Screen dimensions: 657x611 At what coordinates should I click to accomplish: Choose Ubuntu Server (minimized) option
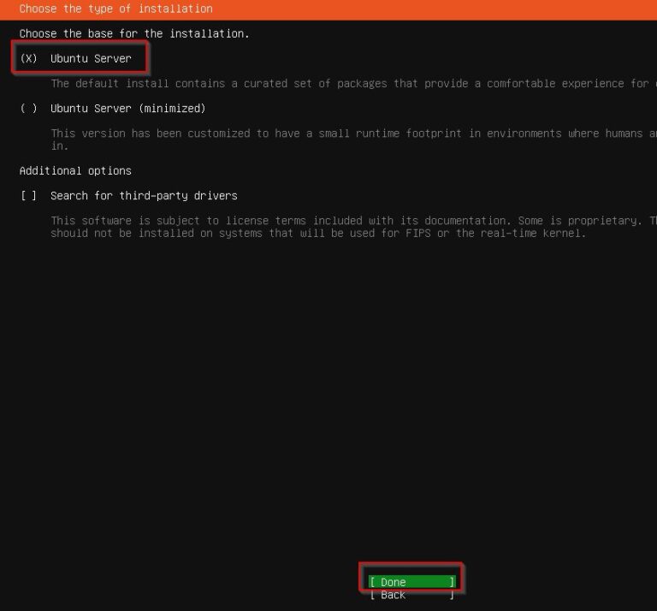(x=113, y=109)
